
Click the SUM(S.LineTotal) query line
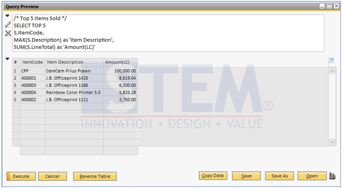click(x=54, y=47)
